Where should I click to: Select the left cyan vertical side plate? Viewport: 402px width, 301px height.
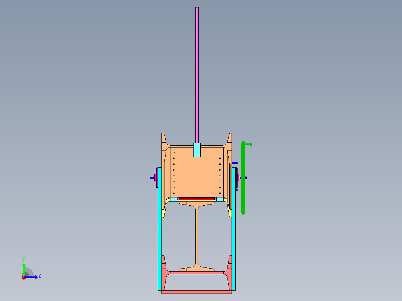click(x=160, y=229)
